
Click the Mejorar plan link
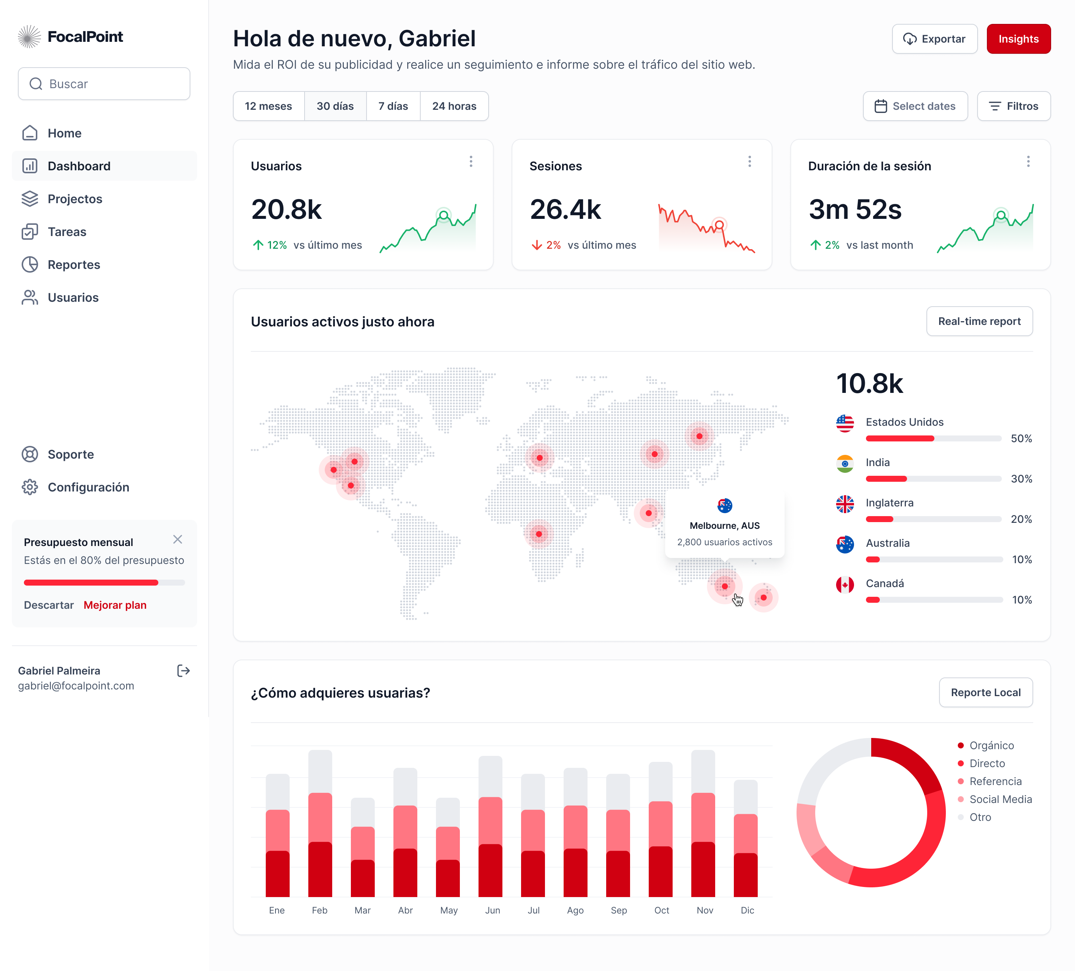click(x=115, y=605)
